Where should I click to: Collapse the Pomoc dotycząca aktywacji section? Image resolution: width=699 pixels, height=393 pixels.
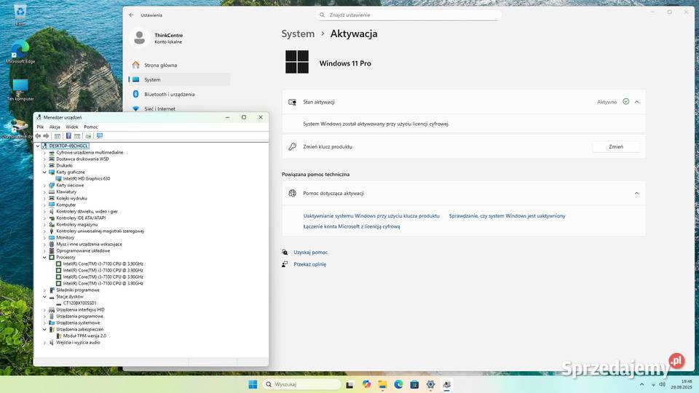[x=636, y=194]
